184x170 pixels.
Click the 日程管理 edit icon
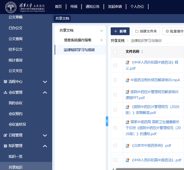5,135
